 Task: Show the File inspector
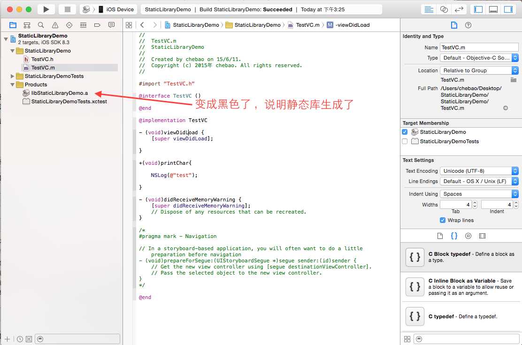click(454, 25)
